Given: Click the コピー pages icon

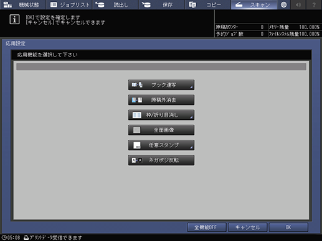Looking at the screenshot, I should click(x=192, y=4).
